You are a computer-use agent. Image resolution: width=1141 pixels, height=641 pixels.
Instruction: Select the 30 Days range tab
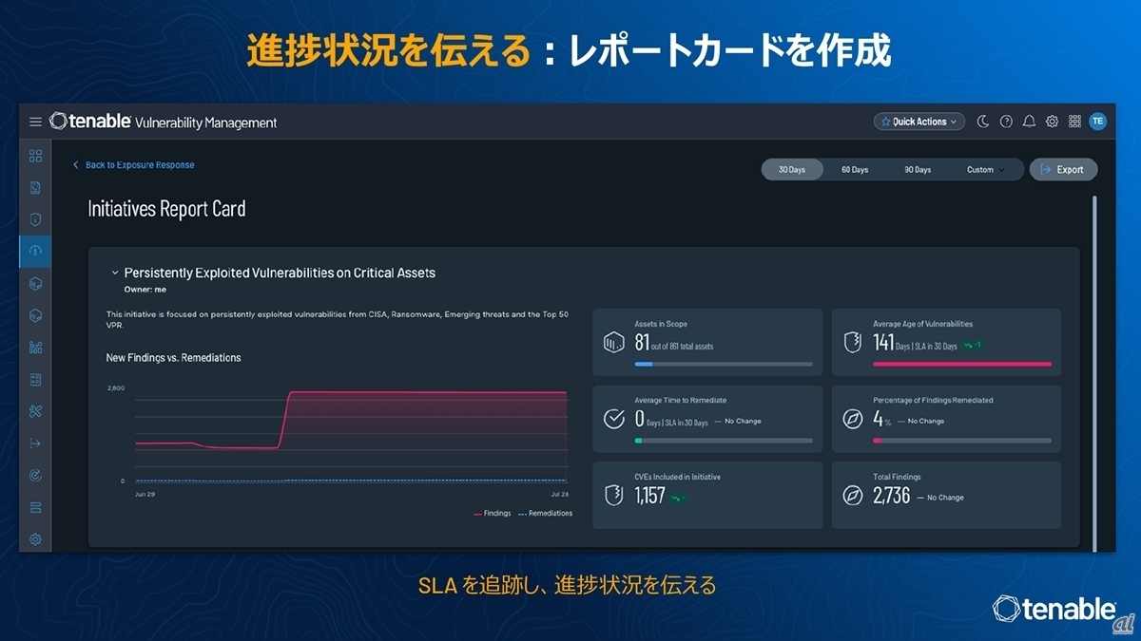pyautogui.click(x=792, y=170)
